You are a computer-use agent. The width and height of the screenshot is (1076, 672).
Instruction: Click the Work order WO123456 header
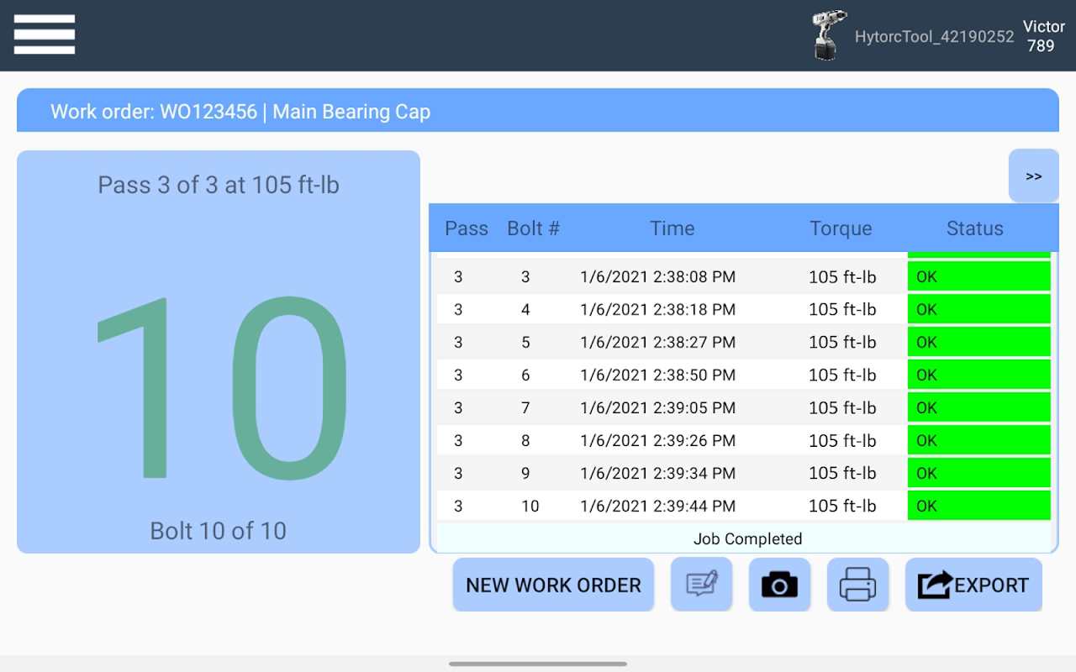pos(538,111)
